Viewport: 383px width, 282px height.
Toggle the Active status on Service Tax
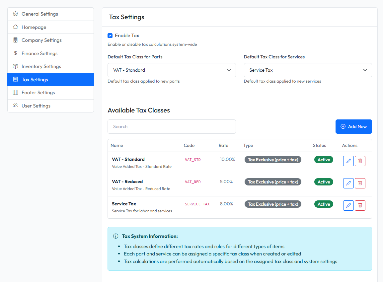pyautogui.click(x=324, y=204)
